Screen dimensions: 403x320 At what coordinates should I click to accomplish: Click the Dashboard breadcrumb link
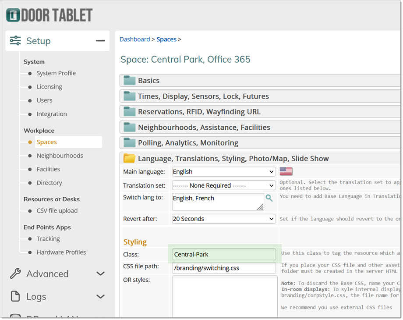(134, 39)
